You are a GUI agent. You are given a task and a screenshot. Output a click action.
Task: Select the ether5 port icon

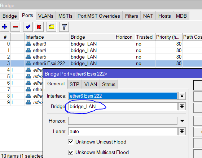[28, 57]
